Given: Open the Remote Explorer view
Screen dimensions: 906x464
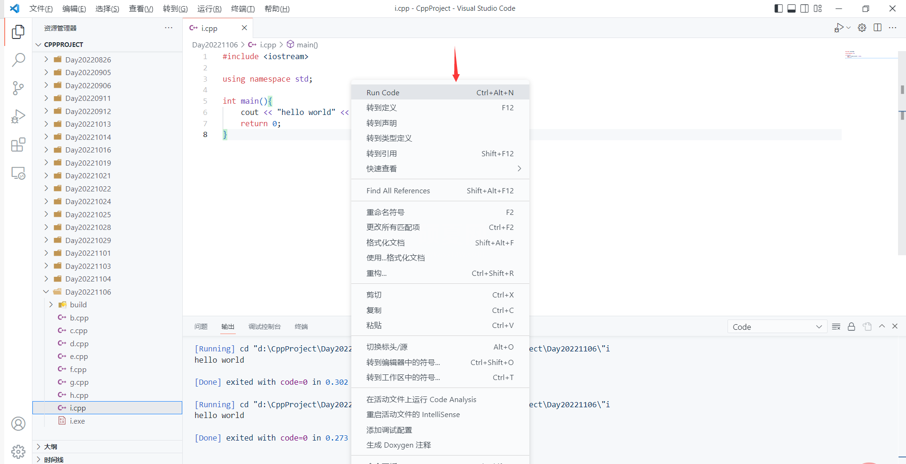Looking at the screenshot, I should coord(18,173).
